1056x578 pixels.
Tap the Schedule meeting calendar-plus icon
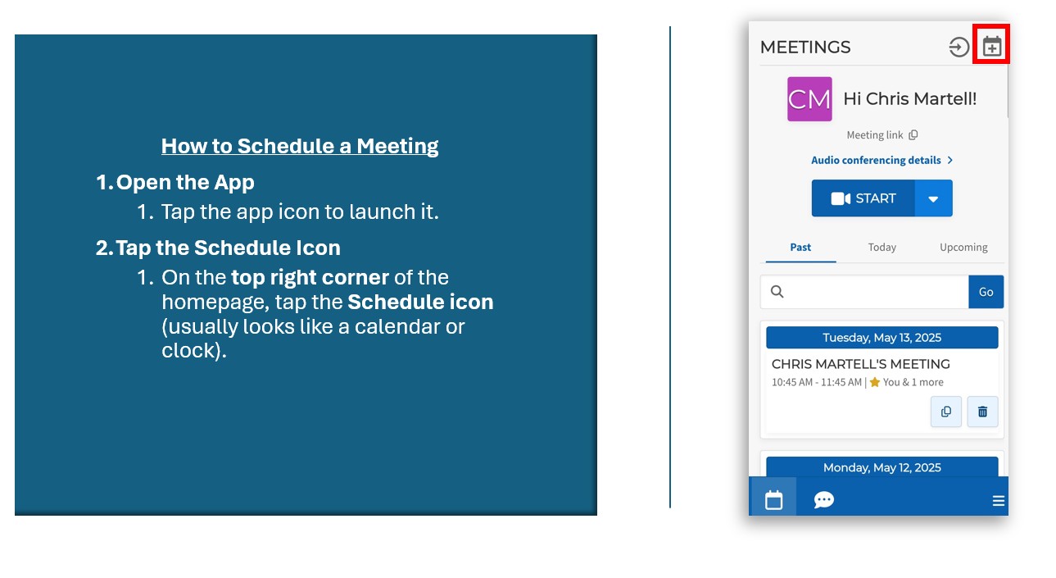click(991, 47)
